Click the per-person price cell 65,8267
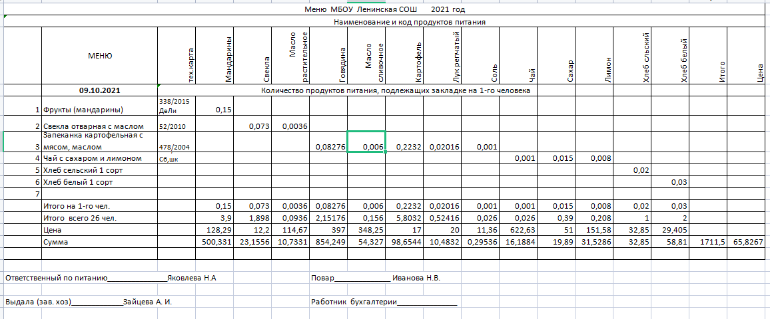This screenshot has width=770, height=319. (749, 243)
